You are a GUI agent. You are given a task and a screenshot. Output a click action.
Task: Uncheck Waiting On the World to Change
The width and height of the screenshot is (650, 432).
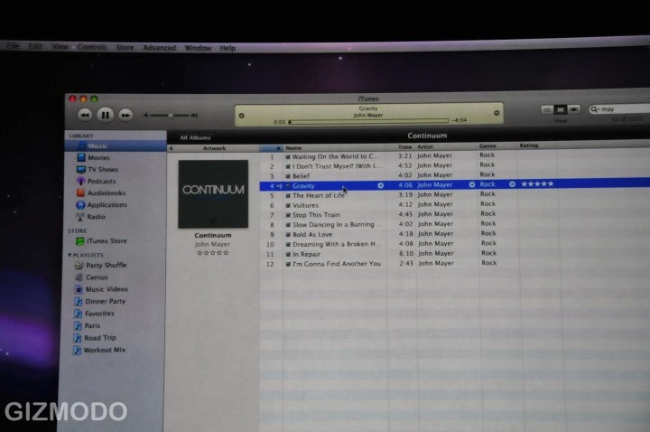288,157
